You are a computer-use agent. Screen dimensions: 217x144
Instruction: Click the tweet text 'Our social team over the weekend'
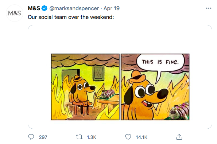point(71,17)
